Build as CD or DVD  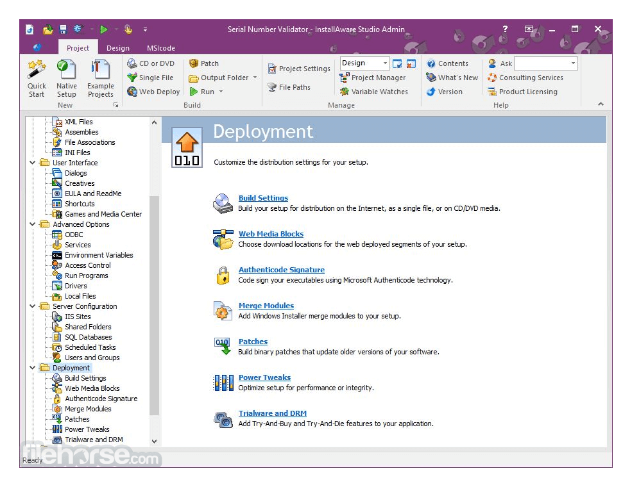pos(151,63)
